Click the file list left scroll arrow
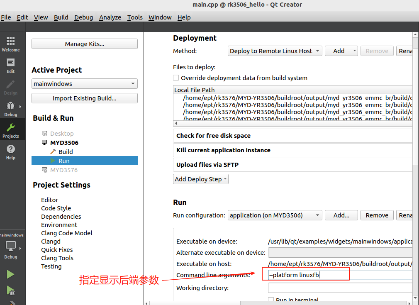Viewport: 419px width, 305px height. point(176,123)
